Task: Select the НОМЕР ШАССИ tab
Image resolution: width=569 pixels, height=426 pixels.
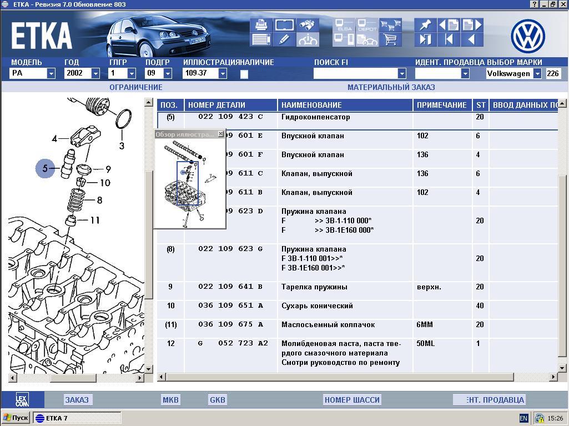Action: click(x=353, y=400)
